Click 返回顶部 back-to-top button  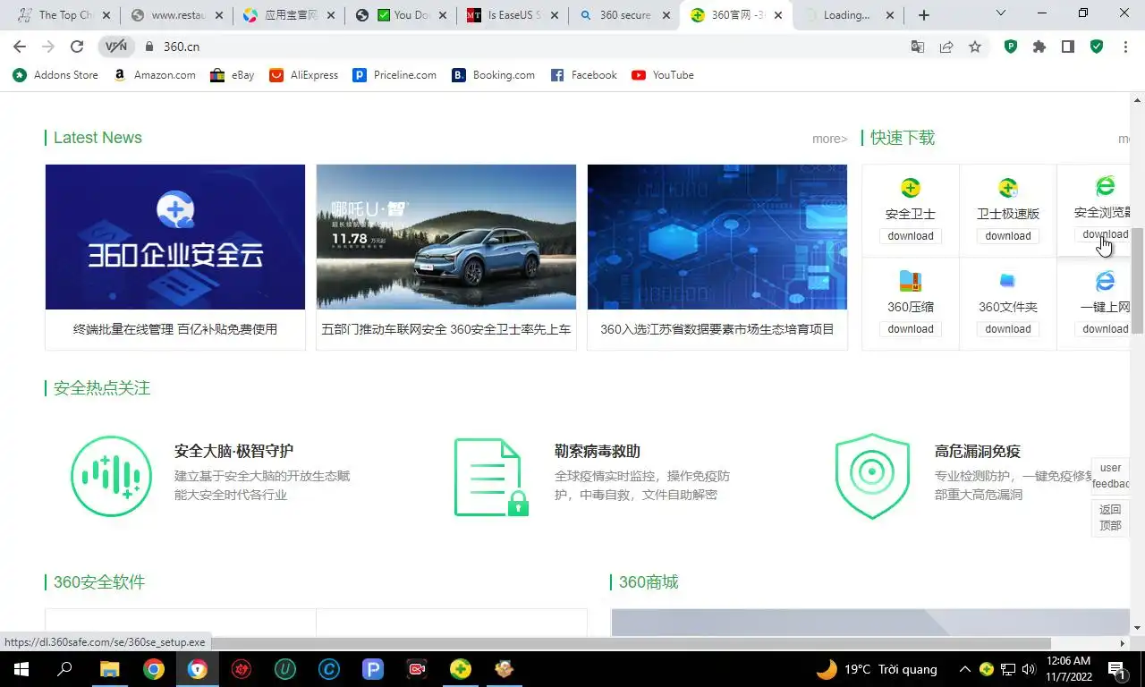click(1110, 517)
